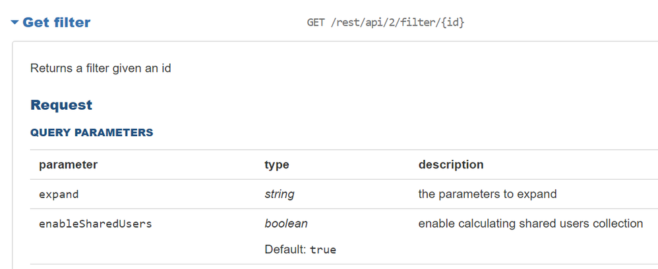Click the Request section heading
Image resolution: width=658 pixels, height=269 pixels.
coord(61,105)
